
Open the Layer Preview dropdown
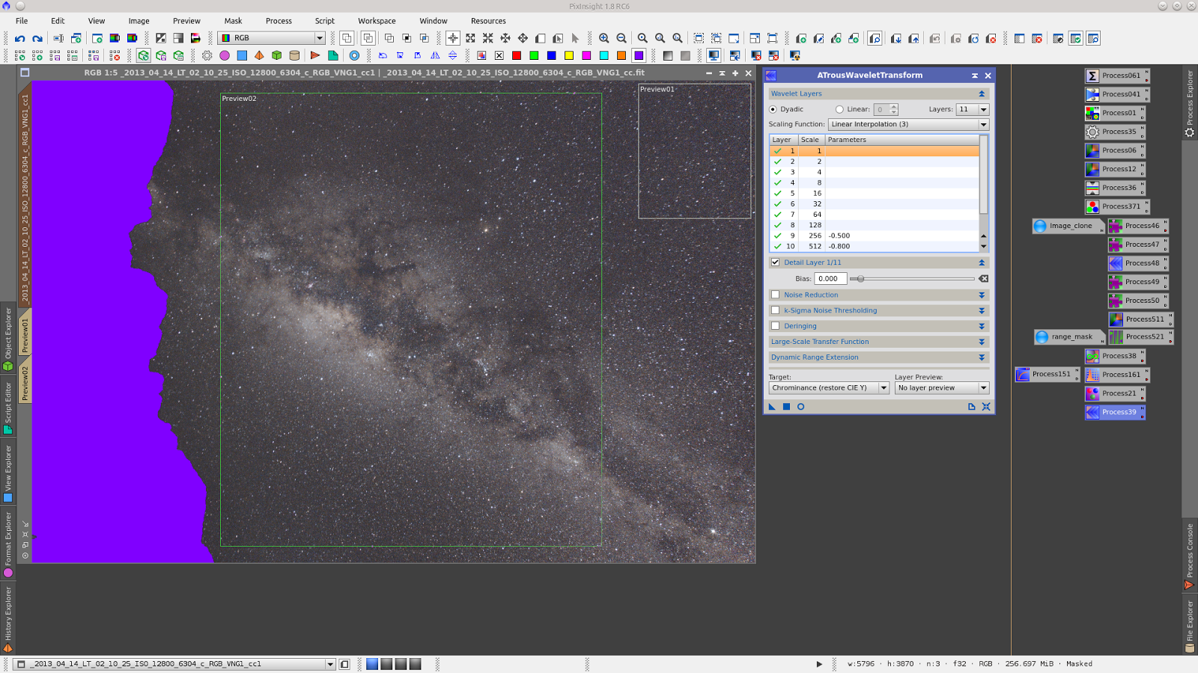coord(942,388)
